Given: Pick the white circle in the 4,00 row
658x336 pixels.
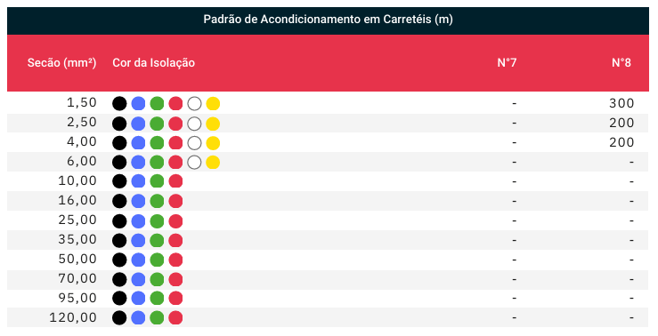Looking at the screenshot, I should tap(194, 143).
